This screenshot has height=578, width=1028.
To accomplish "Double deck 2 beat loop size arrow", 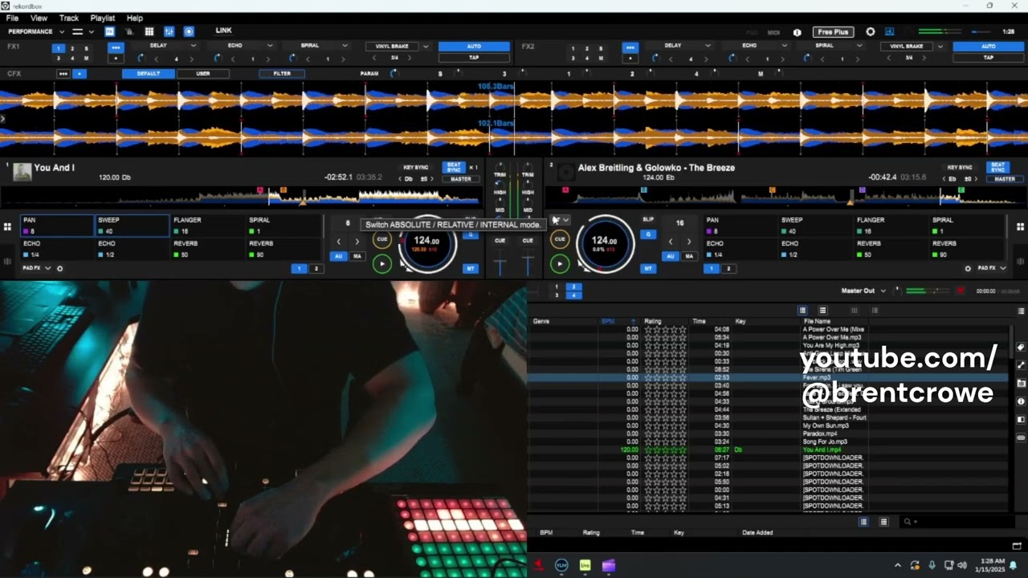I will [x=688, y=242].
